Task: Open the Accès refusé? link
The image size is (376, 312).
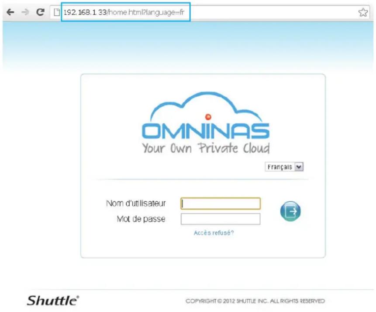Action: (x=214, y=233)
